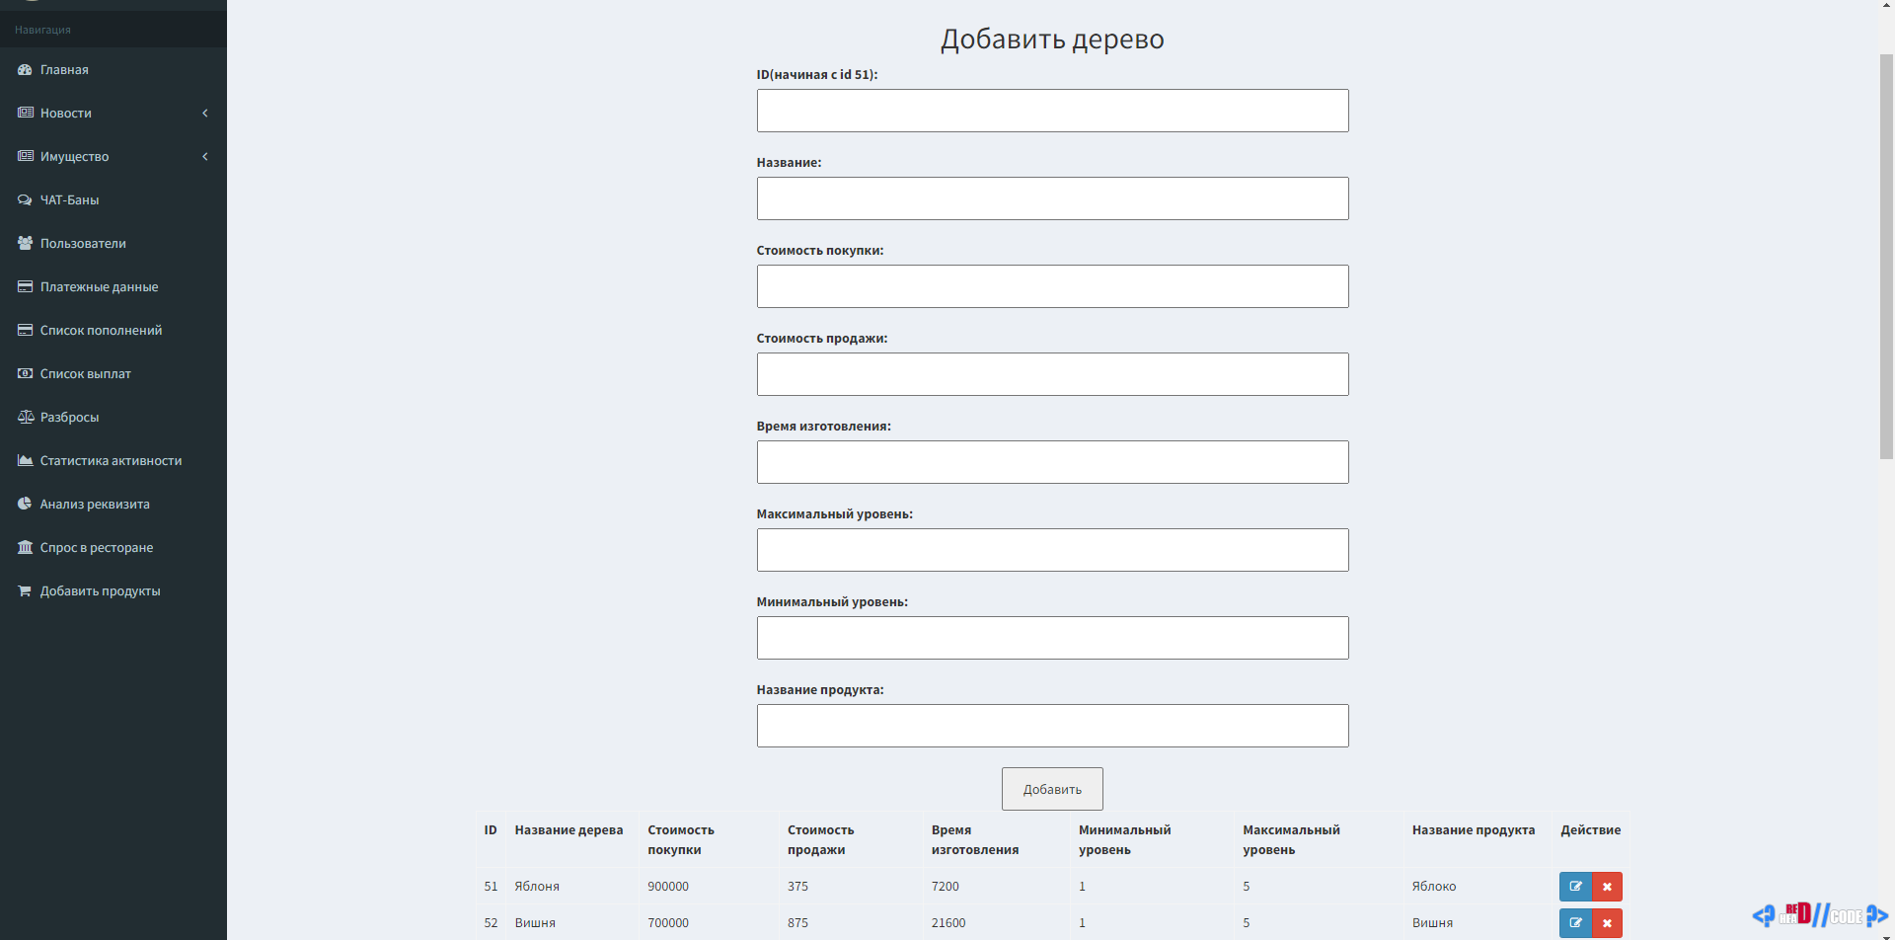Image resolution: width=1895 pixels, height=940 pixels.
Task: Open the ЧАТ-Баны menu item
Action: [114, 200]
